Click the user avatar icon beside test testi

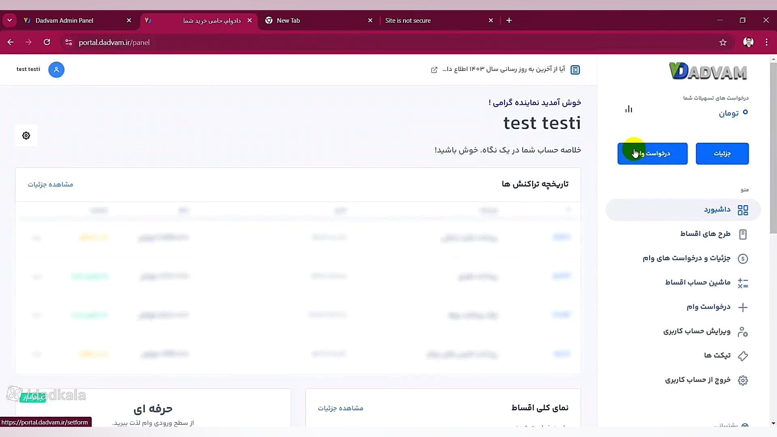coord(56,70)
